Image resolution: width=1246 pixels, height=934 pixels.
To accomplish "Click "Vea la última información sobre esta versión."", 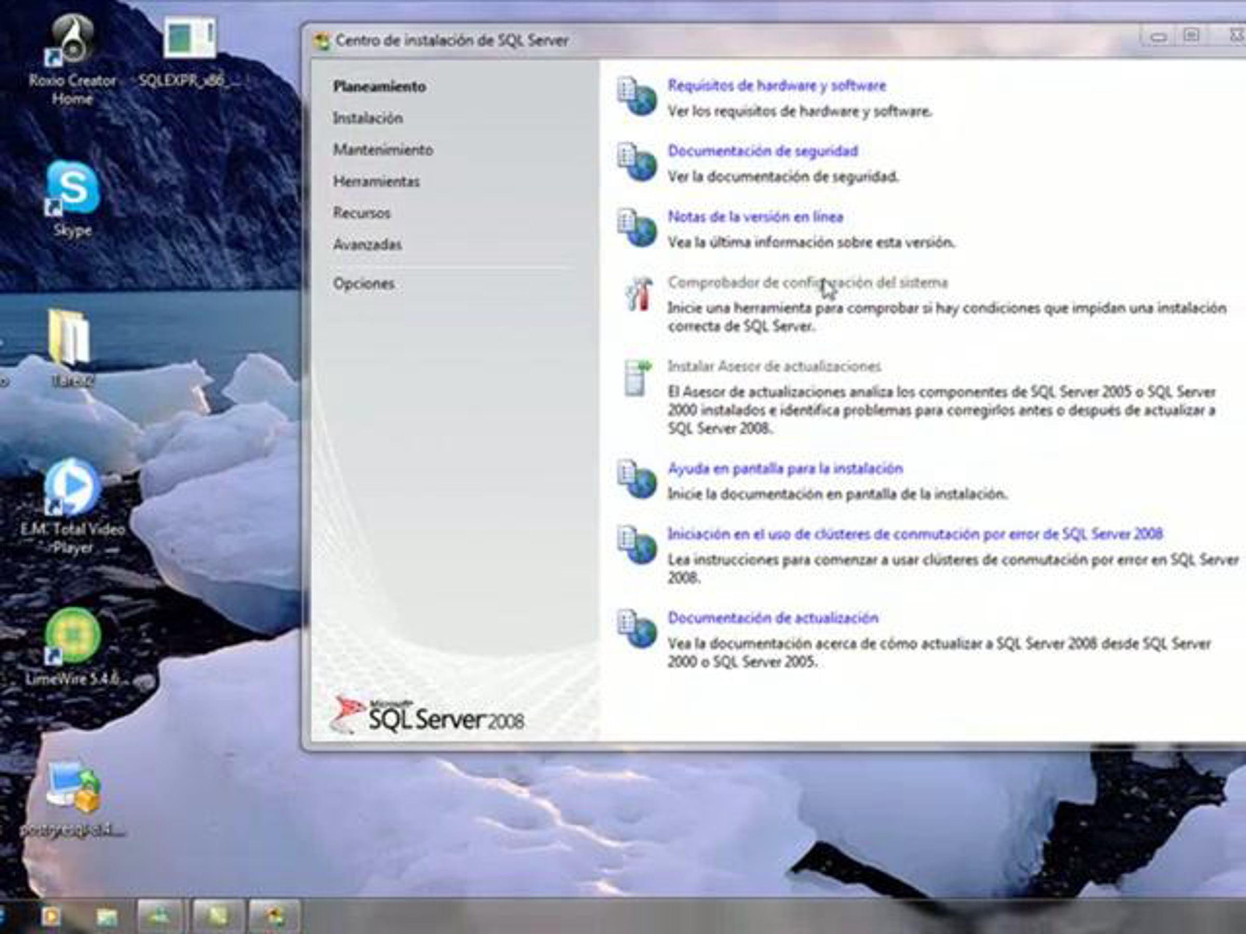I will click(811, 242).
